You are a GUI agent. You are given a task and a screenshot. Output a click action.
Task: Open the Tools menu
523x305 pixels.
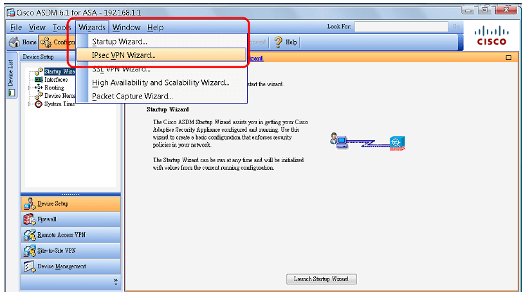tap(61, 28)
